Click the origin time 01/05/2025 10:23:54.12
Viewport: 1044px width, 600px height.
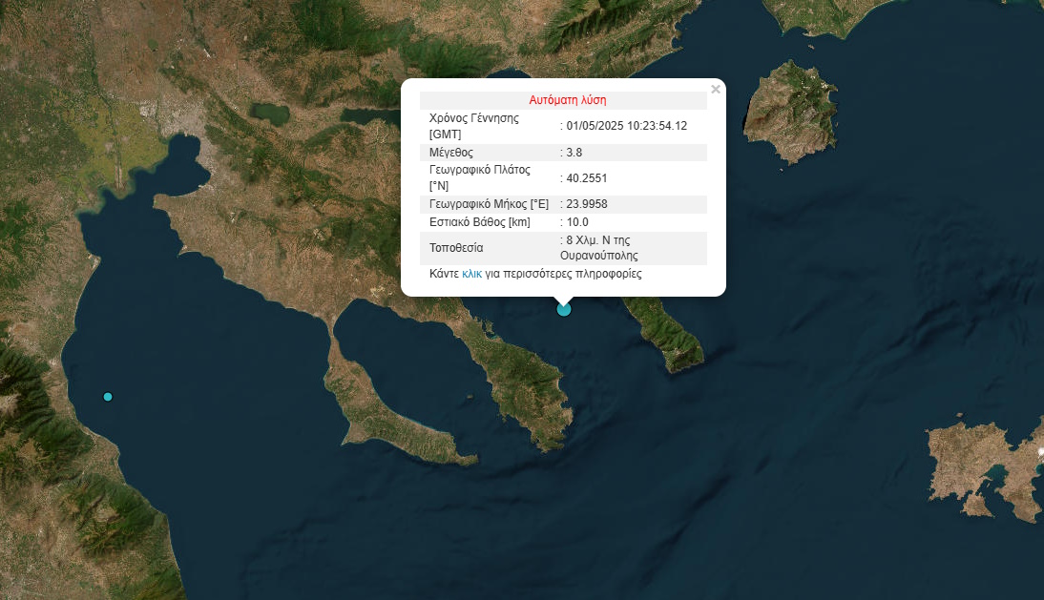click(626, 126)
